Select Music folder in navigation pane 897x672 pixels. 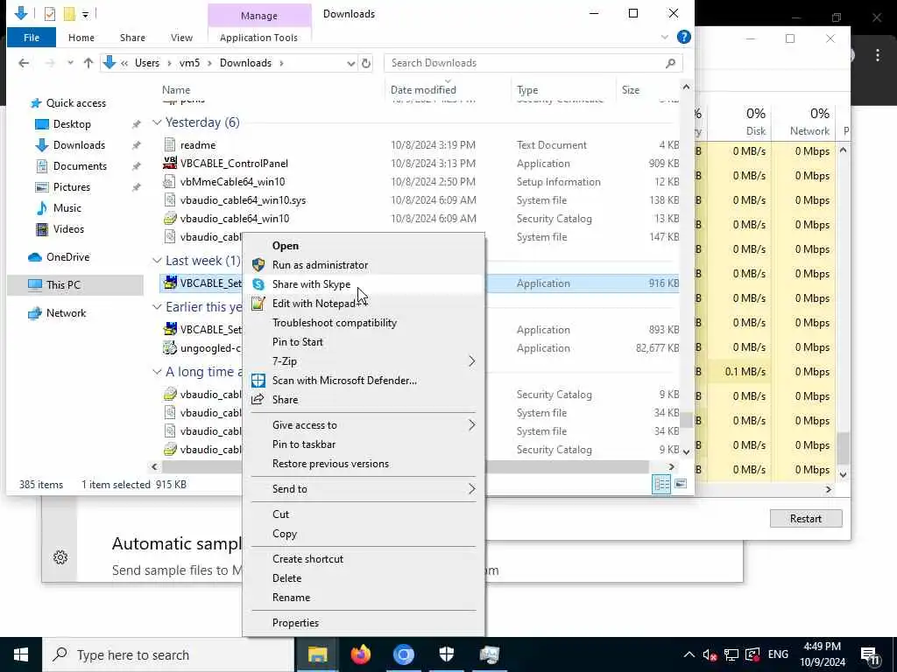pyautogui.click(x=67, y=208)
